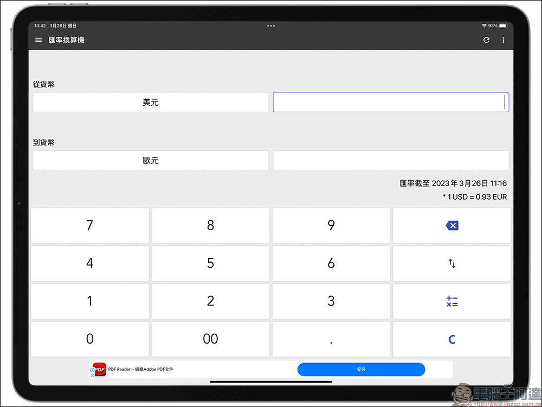Open the ad info icon
The image size is (542, 407).
pos(92,370)
